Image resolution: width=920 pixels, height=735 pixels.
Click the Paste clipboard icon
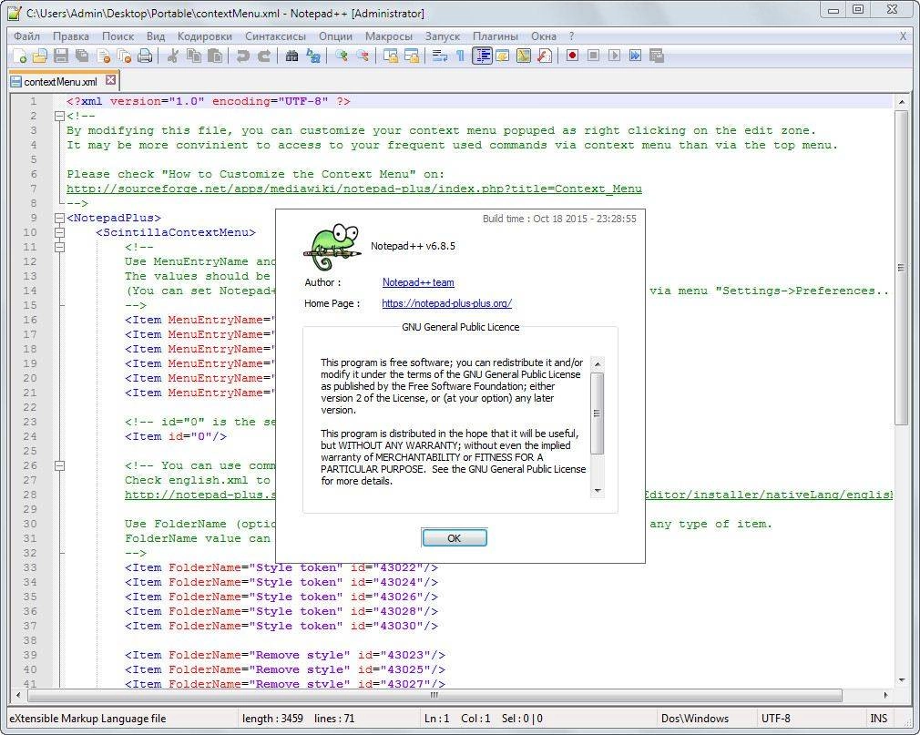(x=215, y=56)
